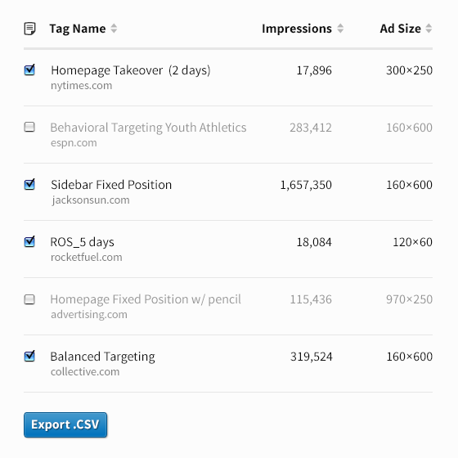Sort by Impressions arrows icon
Screen dimensions: 458x458
[x=340, y=29]
